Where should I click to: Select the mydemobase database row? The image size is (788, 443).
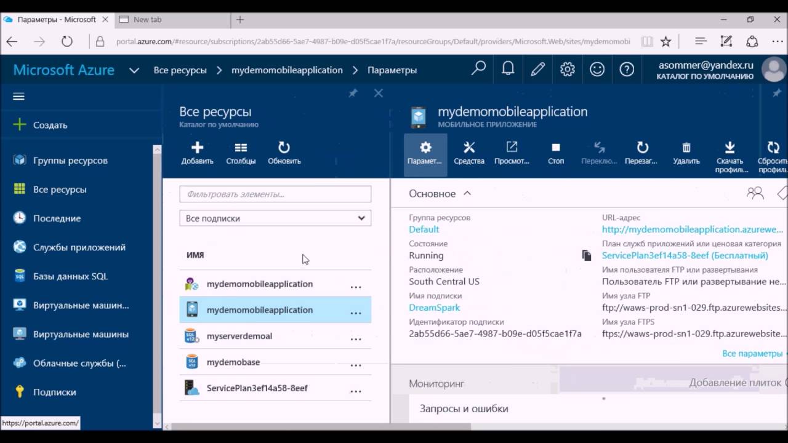(x=275, y=362)
